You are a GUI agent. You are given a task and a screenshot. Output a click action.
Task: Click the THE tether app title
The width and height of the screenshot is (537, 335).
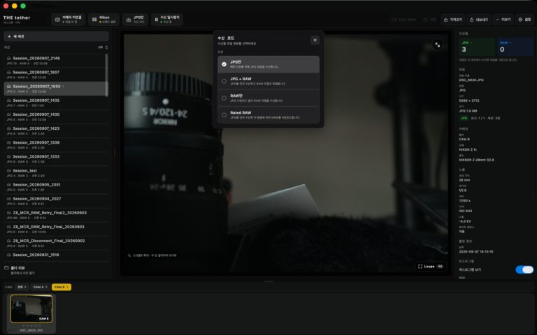tap(17, 17)
